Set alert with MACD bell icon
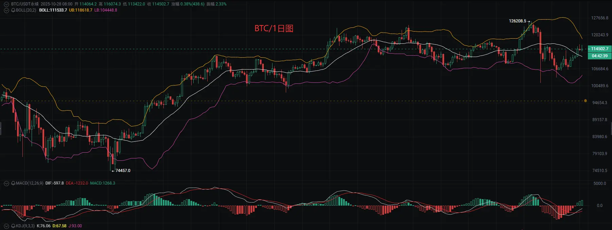 pos(13,183)
